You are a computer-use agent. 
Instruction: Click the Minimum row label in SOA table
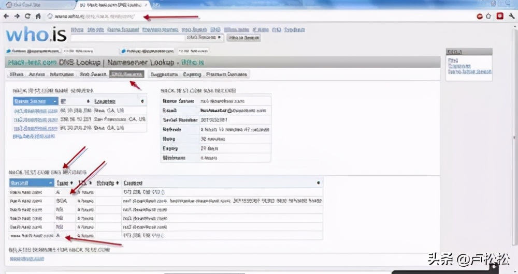click(x=174, y=158)
